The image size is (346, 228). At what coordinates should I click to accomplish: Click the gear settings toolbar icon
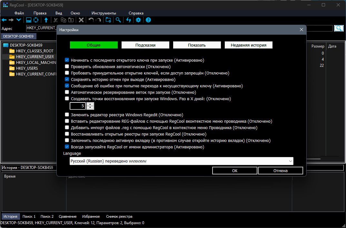pos(138,20)
